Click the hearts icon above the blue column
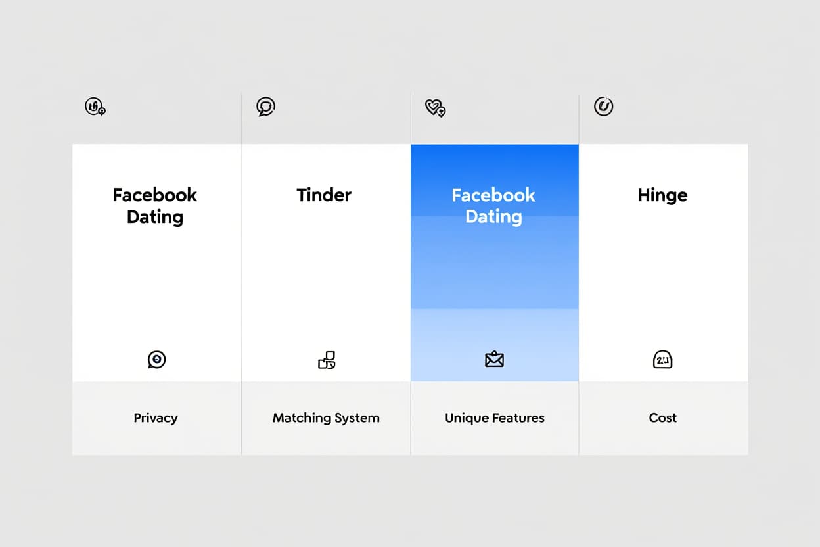Image resolution: width=820 pixels, height=547 pixels. coord(435,108)
